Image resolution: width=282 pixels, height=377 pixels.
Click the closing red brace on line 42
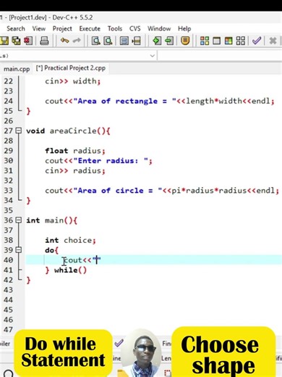28,280
